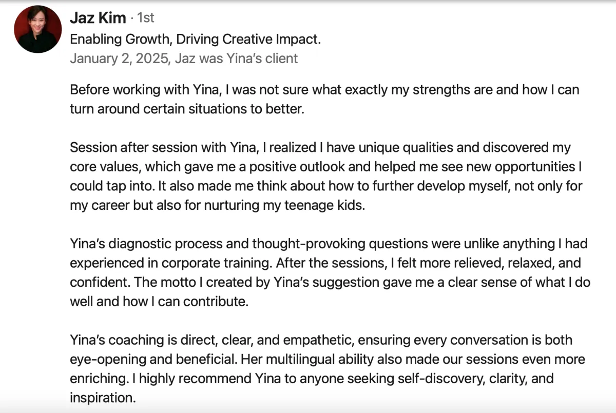The width and height of the screenshot is (616, 413).
Task: Open Jaz Kim's round profile photo
Action: 38,29
